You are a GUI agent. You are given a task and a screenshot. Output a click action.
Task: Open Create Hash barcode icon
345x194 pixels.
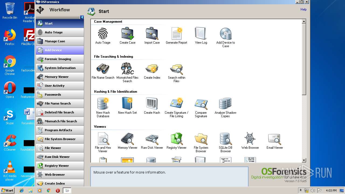[x=152, y=104]
